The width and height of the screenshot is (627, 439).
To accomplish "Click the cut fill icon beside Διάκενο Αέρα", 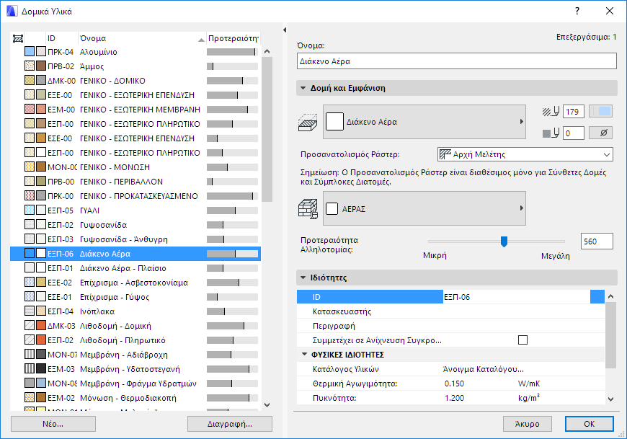I will pos(308,123).
